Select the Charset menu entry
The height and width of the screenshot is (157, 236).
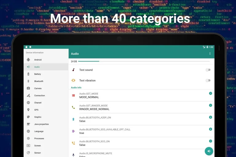[46, 103]
